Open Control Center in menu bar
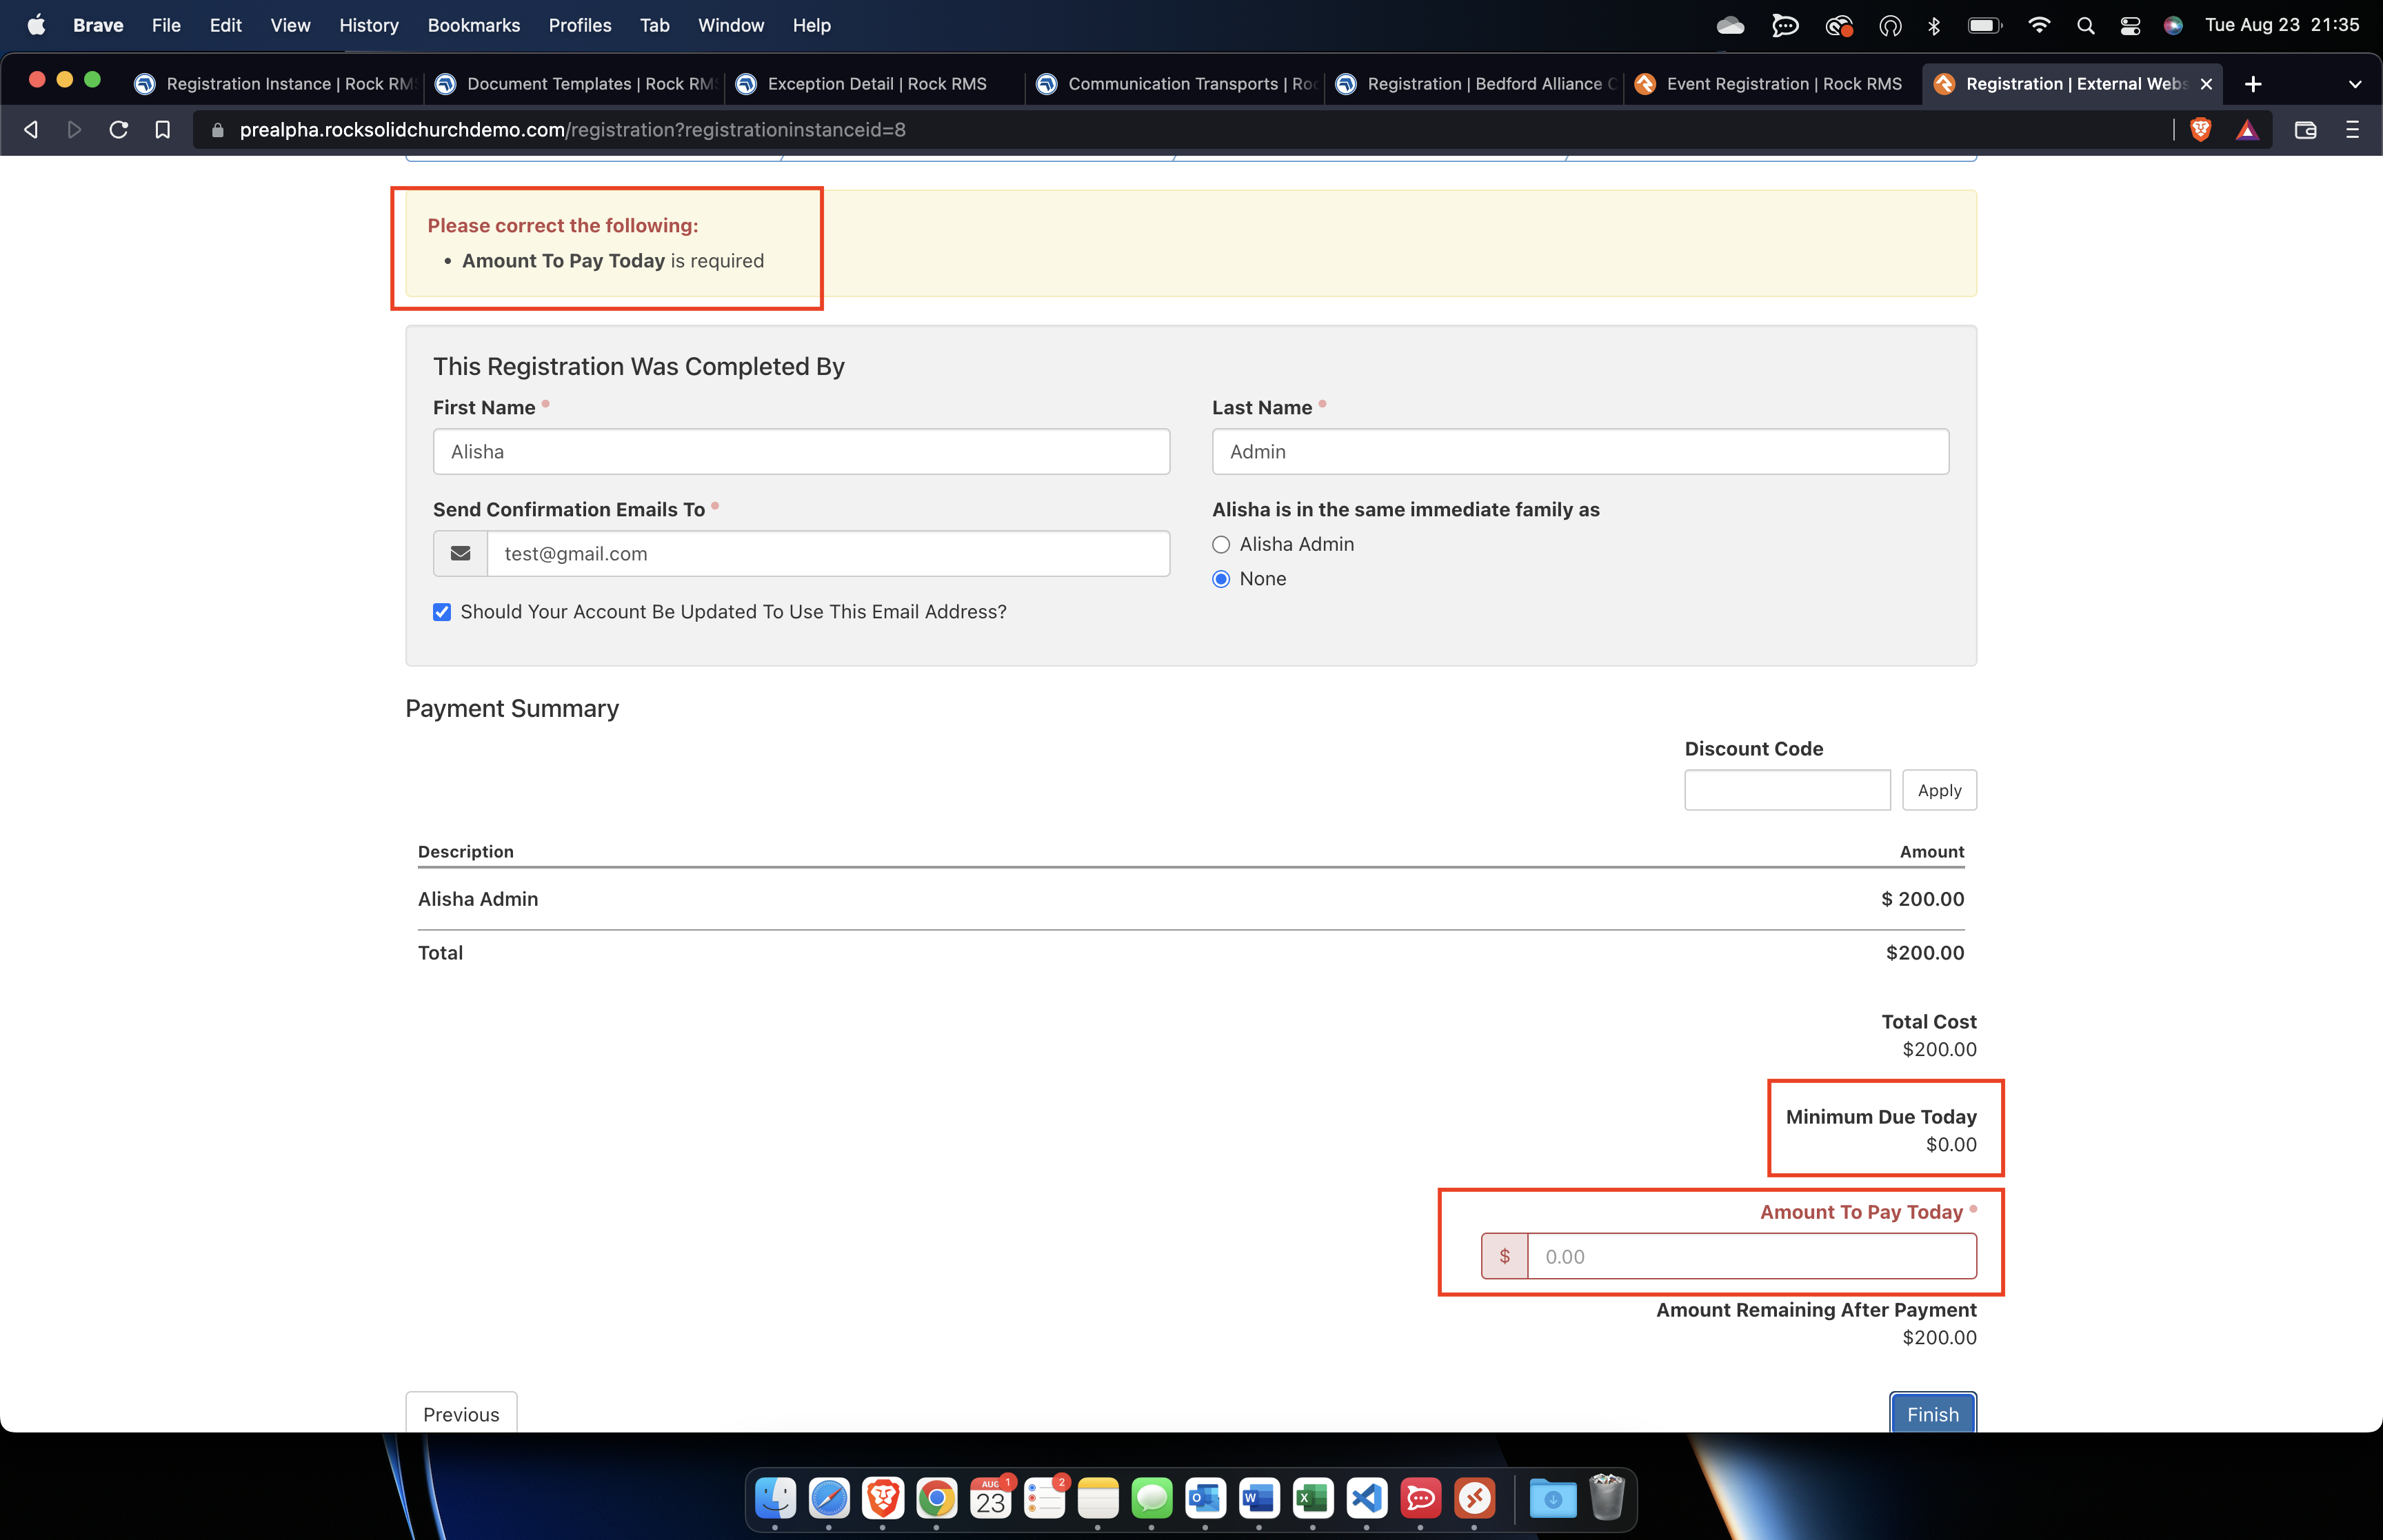The width and height of the screenshot is (2383, 1540). coord(2130,25)
